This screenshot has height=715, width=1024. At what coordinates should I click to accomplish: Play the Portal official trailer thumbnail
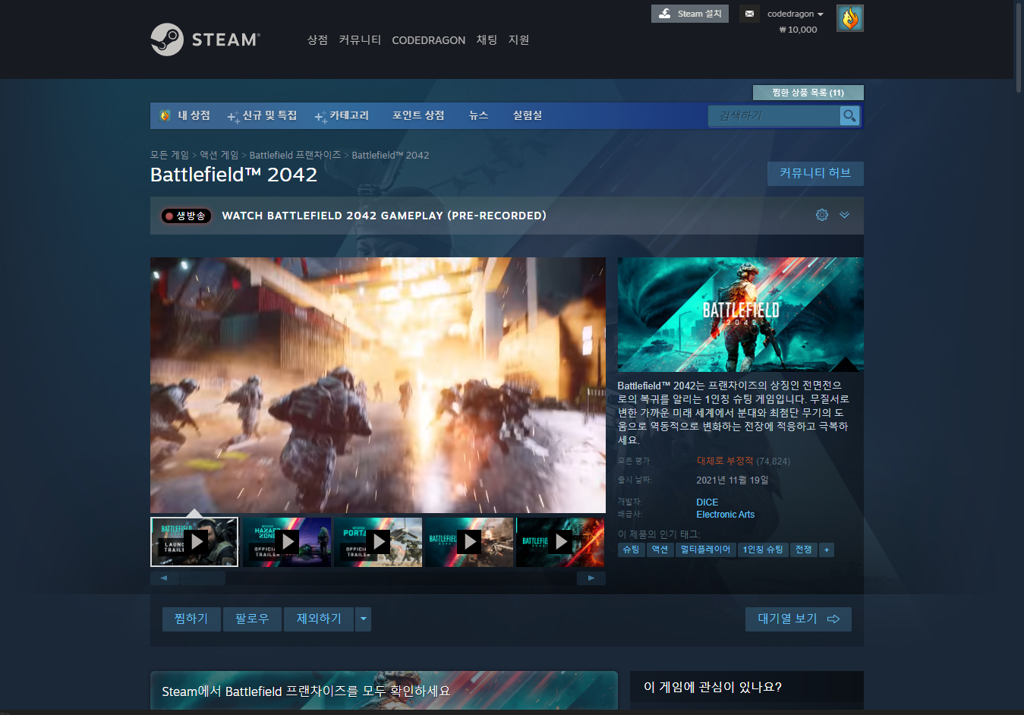tap(378, 542)
